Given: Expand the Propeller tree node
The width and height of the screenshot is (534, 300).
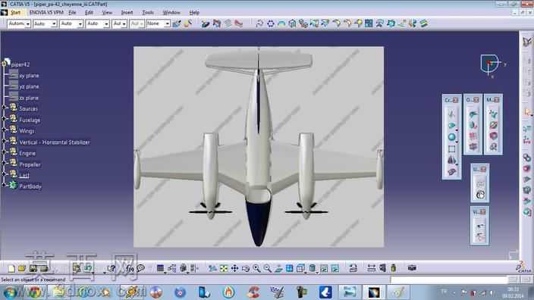Looking at the screenshot, I should 4,164.
